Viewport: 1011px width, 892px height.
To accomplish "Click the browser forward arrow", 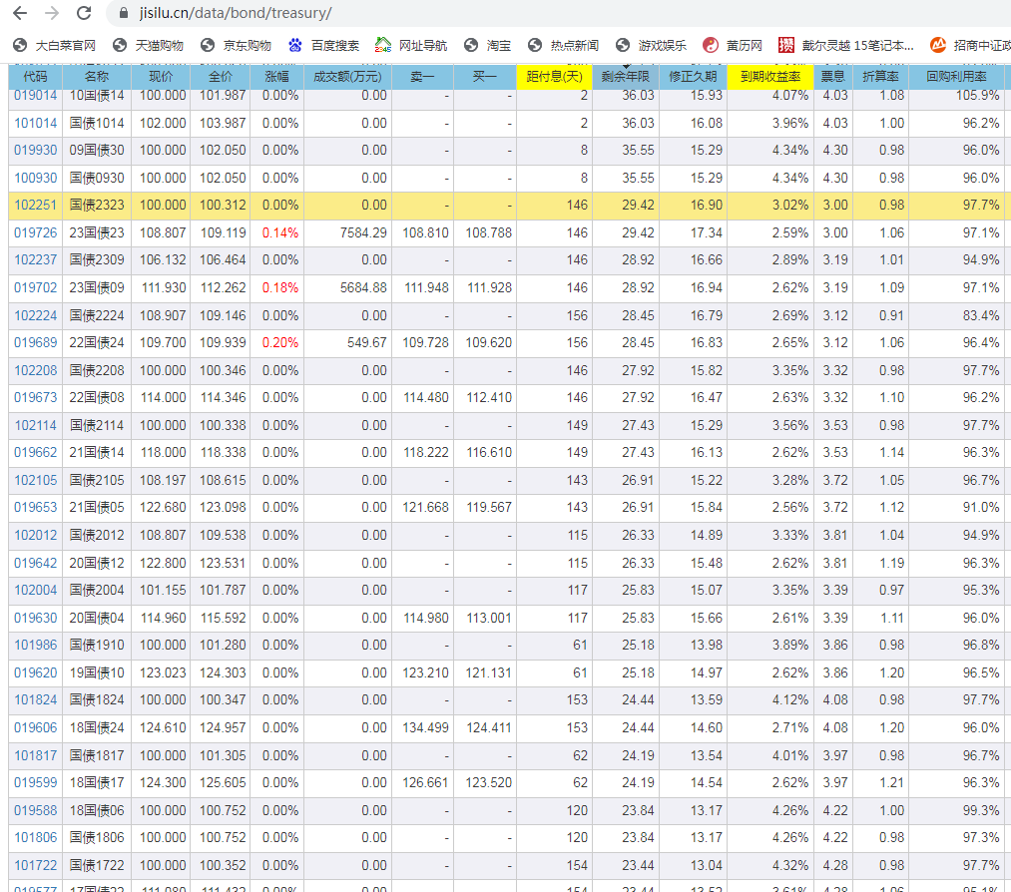I will coord(52,14).
